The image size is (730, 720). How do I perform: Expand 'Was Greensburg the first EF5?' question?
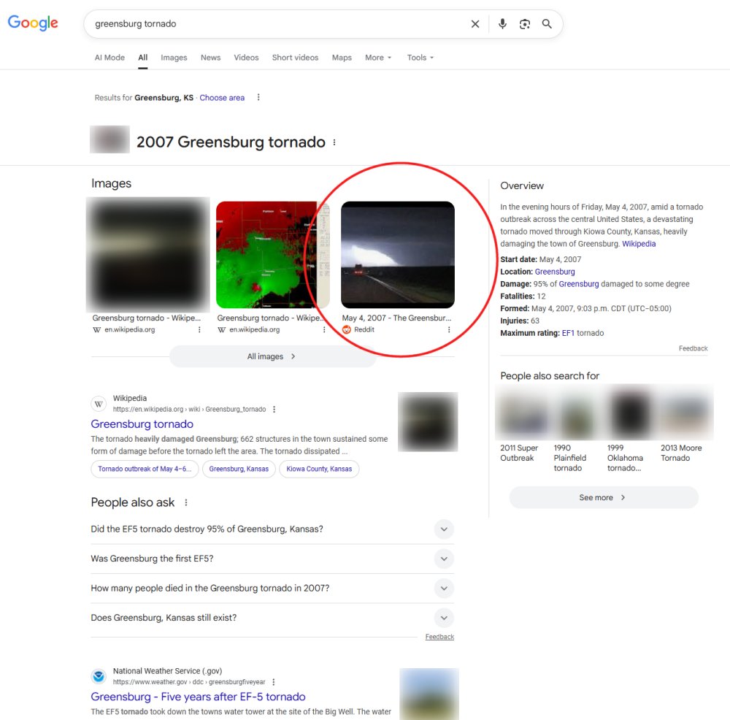443,559
